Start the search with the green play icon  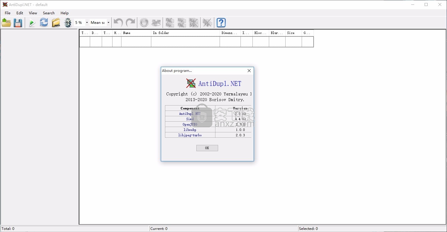tap(32, 23)
